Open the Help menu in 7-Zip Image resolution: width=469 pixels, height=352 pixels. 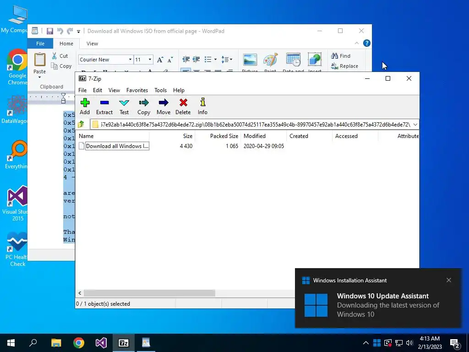(179, 90)
